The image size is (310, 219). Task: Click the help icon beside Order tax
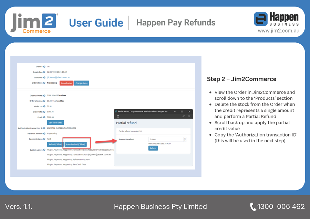44,106
